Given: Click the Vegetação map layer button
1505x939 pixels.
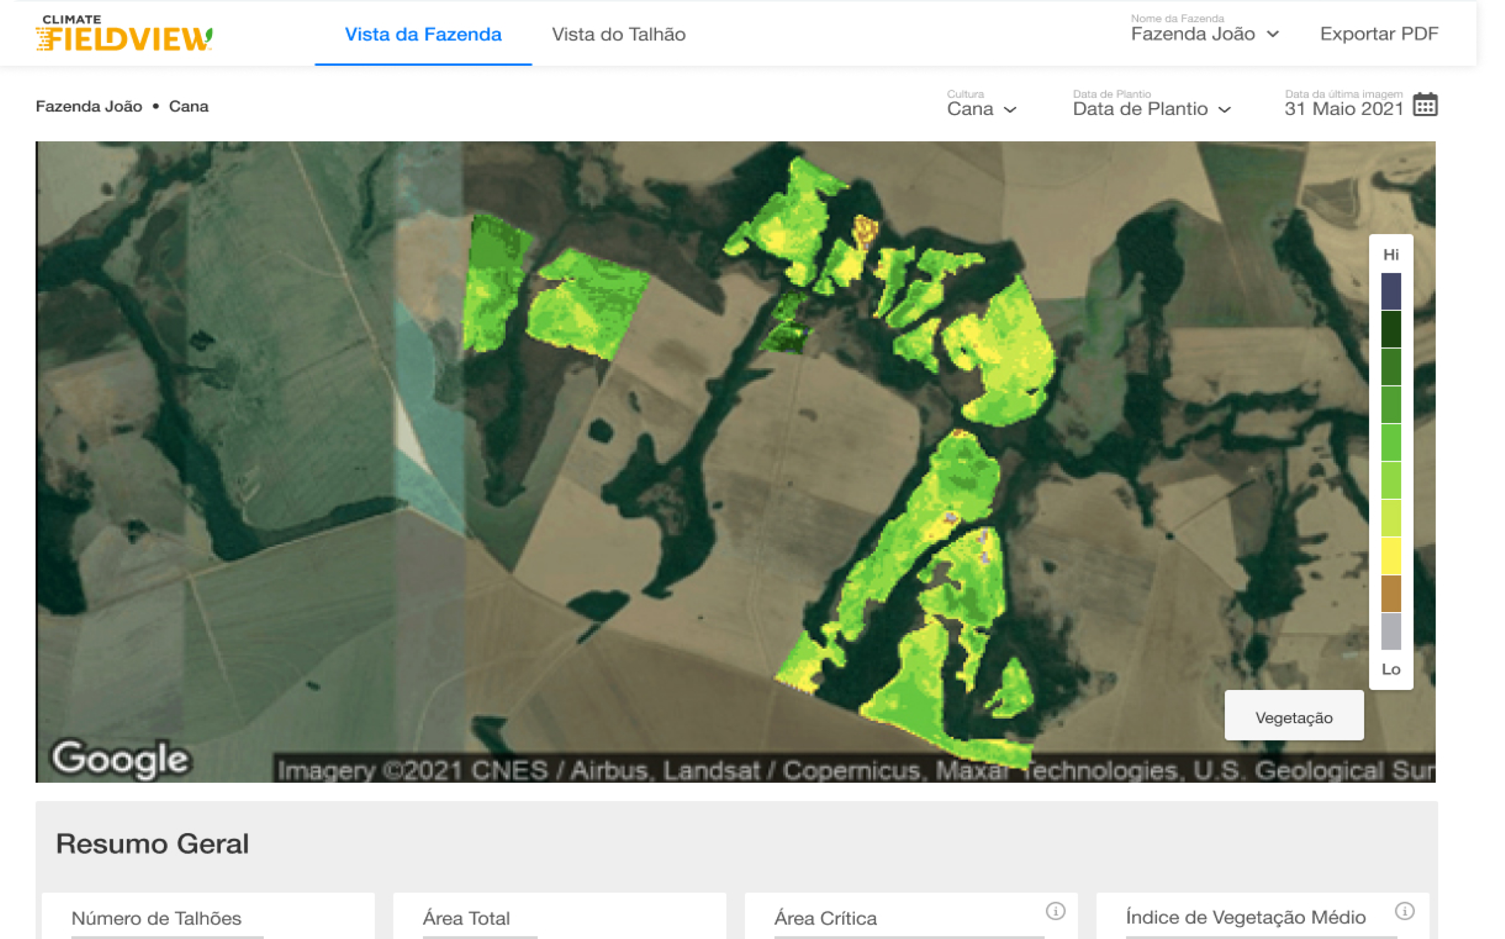Looking at the screenshot, I should point(1294,716).
